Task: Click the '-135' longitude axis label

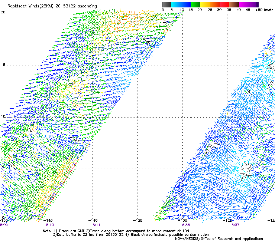Action: pos(137,220)
